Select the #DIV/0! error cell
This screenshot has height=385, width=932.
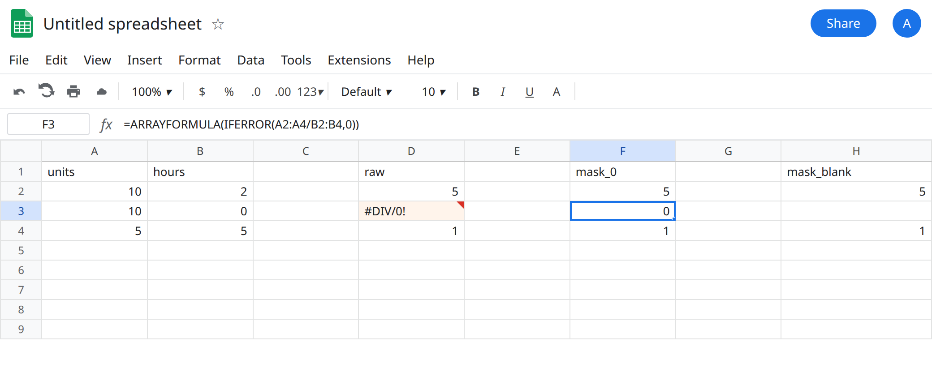click(411, 211)
